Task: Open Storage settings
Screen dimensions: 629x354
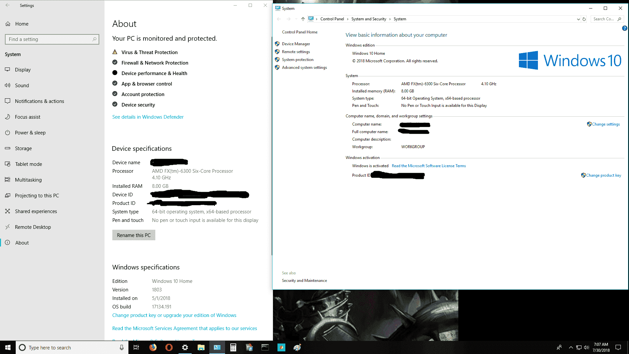Action: point(23,148)
